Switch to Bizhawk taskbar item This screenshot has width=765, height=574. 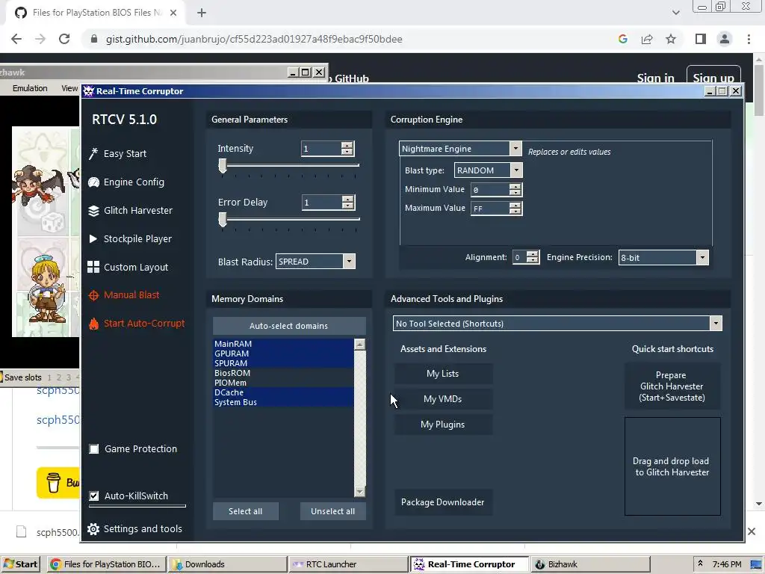590,564
